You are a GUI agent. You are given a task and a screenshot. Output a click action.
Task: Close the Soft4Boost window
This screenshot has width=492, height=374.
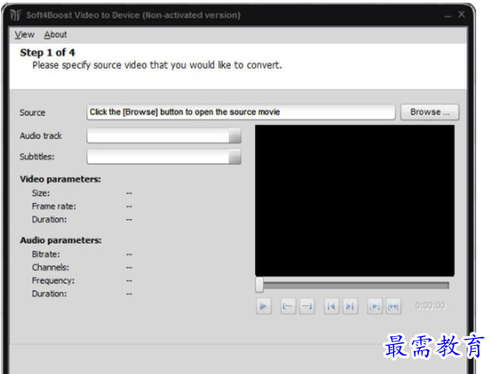(461, 14)
